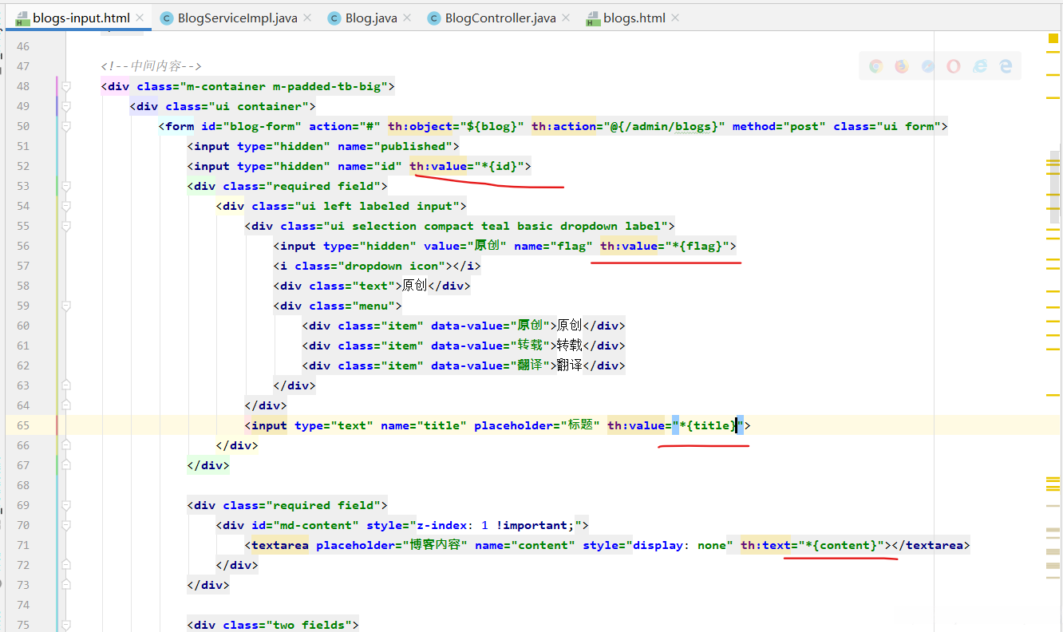Collapse the form tag on line 50
The width and height of the screenshot is (1063, 632).
pos(66,126)
